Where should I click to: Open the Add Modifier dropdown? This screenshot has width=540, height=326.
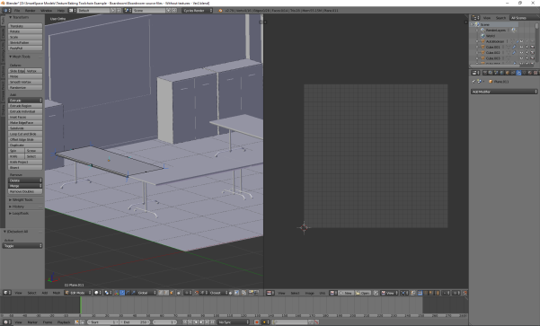tap(504, 92)
